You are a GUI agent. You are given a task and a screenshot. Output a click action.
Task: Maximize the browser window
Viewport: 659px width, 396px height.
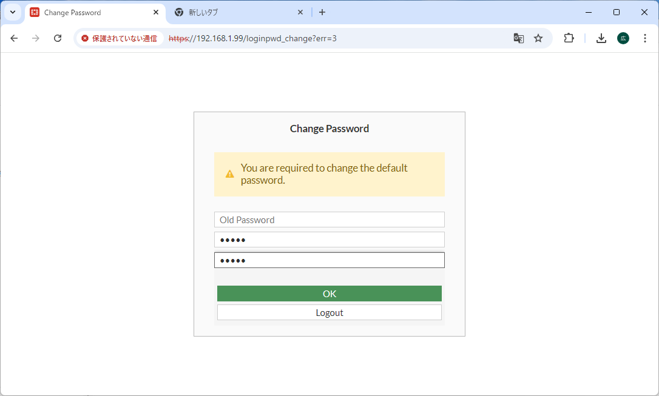(616, 12)
